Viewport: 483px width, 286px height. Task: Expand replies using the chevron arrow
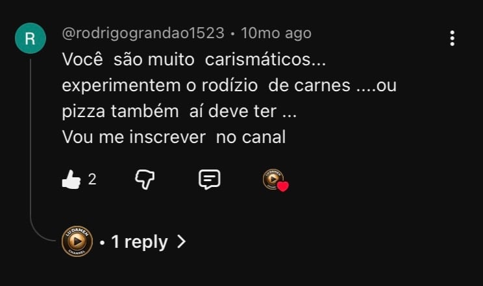[182, 241]
